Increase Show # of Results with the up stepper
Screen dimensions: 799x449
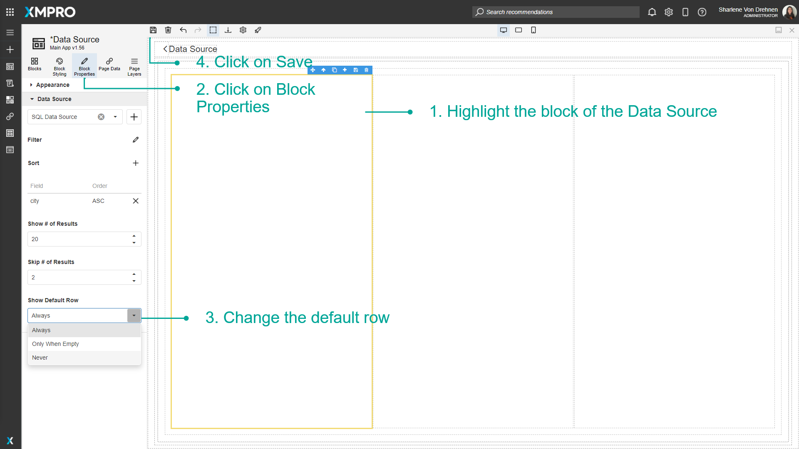tap(134, 236)
